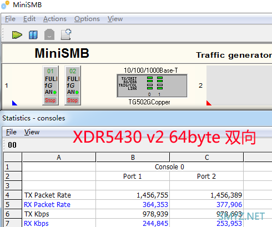Click the gray stop toolbar icon
This screenshot has width=272, height=227.
49,34
